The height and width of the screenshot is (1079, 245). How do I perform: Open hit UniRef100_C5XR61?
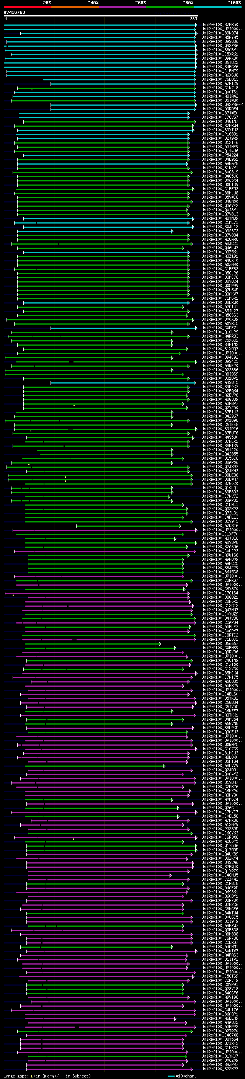point(219,54)
